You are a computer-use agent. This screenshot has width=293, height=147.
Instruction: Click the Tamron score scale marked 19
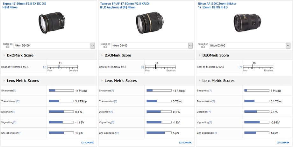coord(160,67)
